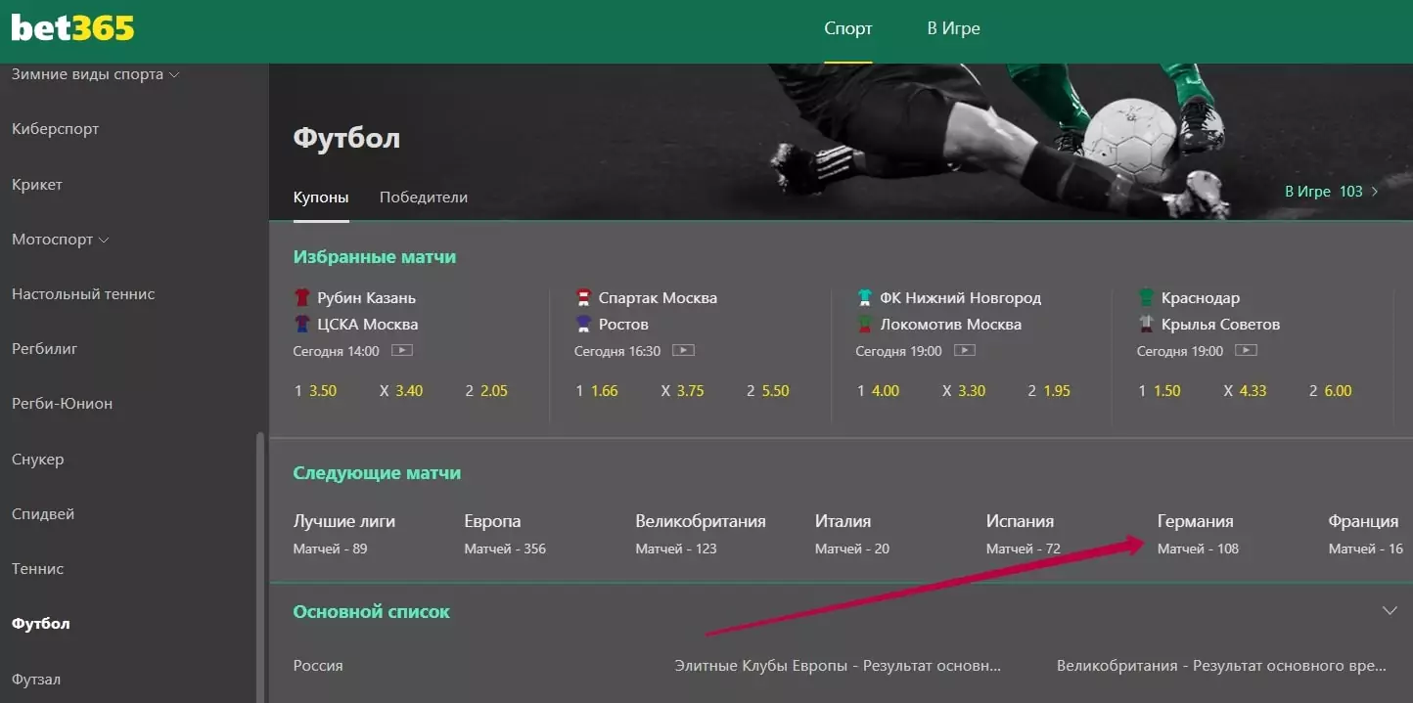Click the Спартак Москва jersey icon
Screen dimensions: 1413x703
pos(583,297)
